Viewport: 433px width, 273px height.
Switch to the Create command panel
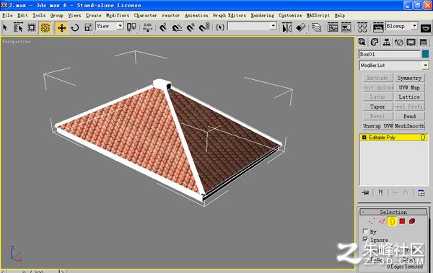(362, 42)
